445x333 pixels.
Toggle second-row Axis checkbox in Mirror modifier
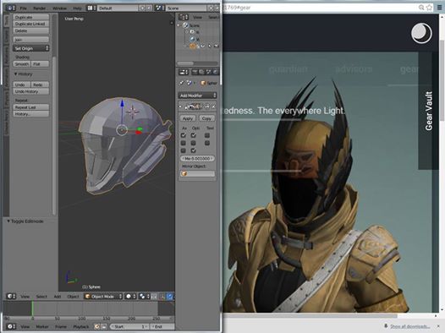184,143
